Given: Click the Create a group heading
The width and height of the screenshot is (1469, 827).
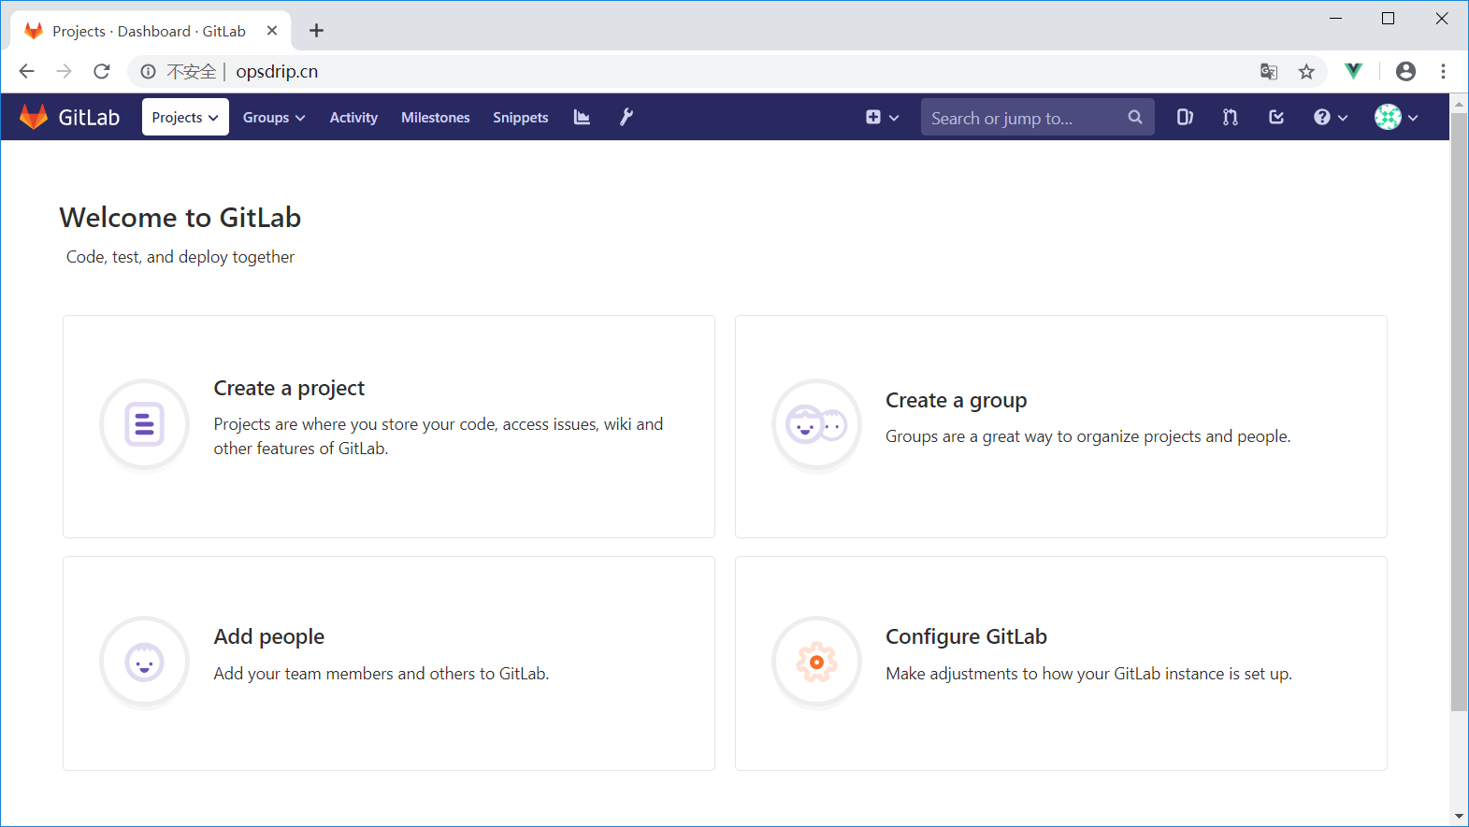Looking at the screenshot, I should pyautogui.click(x=956, y=400).
